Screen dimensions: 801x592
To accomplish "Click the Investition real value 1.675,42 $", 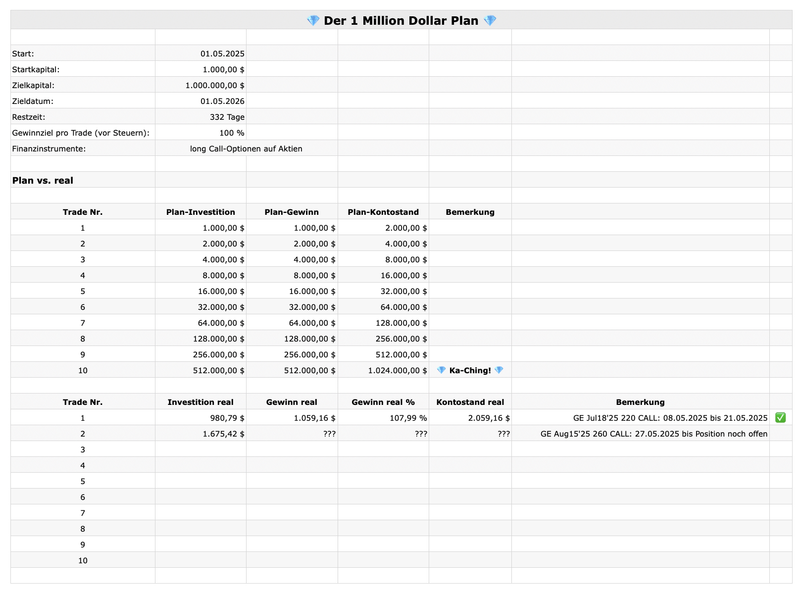I will pos(223,434).
